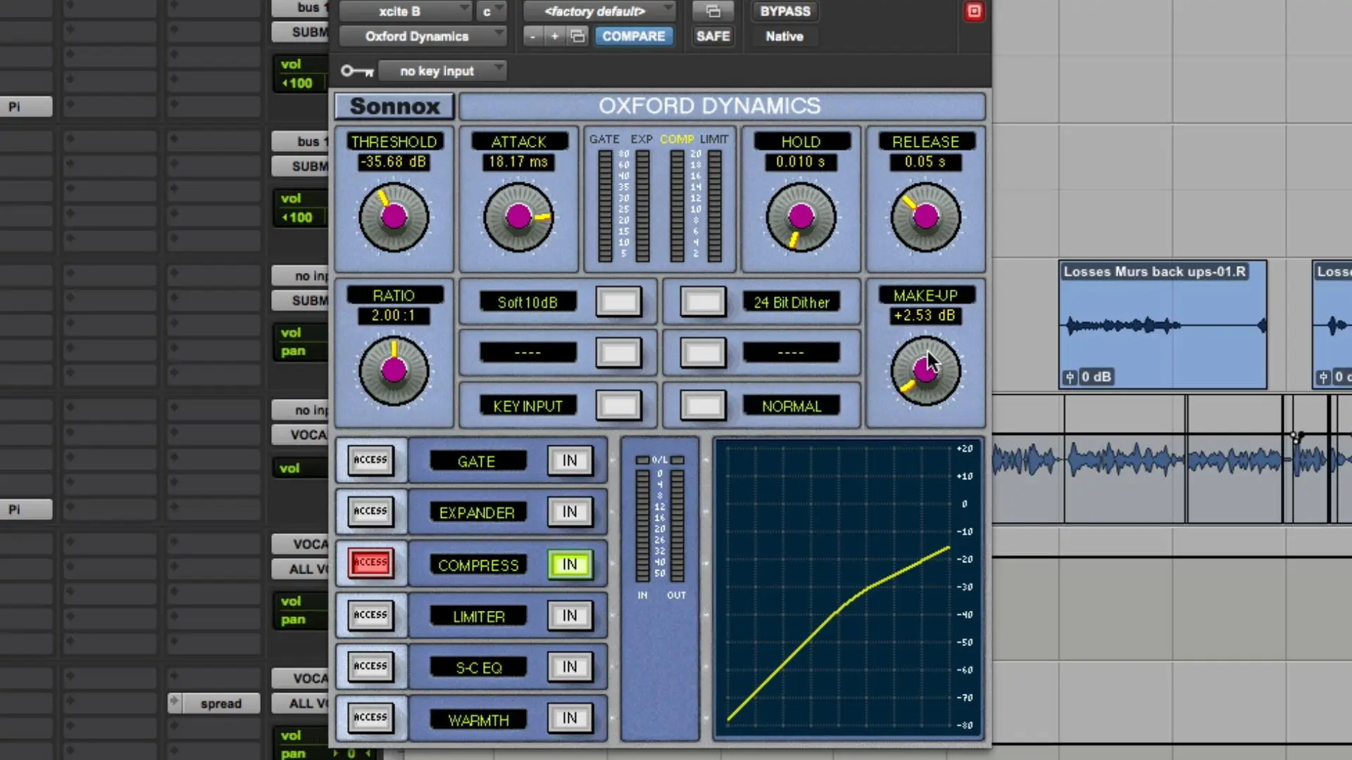
Task: Click the spread button in the mixer
Action: click(x=220, y=704)
